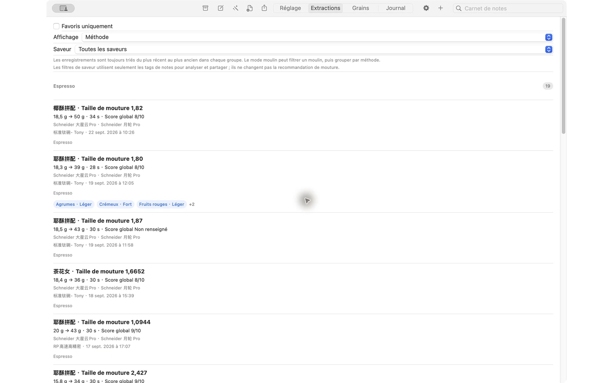Viewport: 613px width, 383px height.
Task: Click the Crémeux · Fort flavor tag
Action: pyautogui.click(x=115, y=204)
